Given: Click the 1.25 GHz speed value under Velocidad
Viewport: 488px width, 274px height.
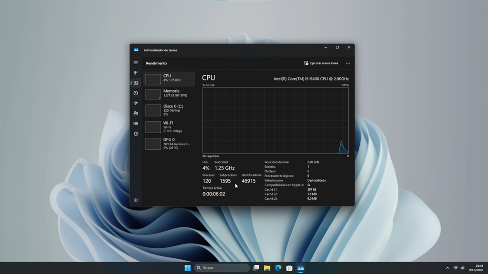Looking at the screenshot, I should [x=224, y=168].
